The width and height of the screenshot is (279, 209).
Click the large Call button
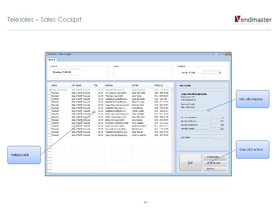pyautogui.click(x=190, y=163)
